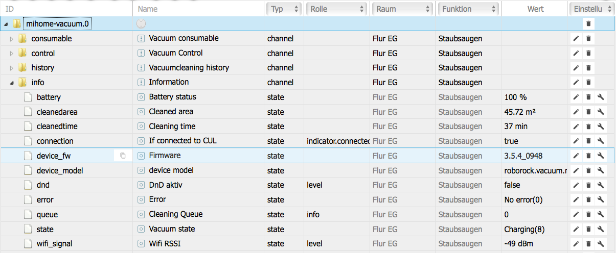Edit the cleanedarea state with pencil icon
Image resolution: width=616 pixels, height=253 pixels.
click(576, 112)
